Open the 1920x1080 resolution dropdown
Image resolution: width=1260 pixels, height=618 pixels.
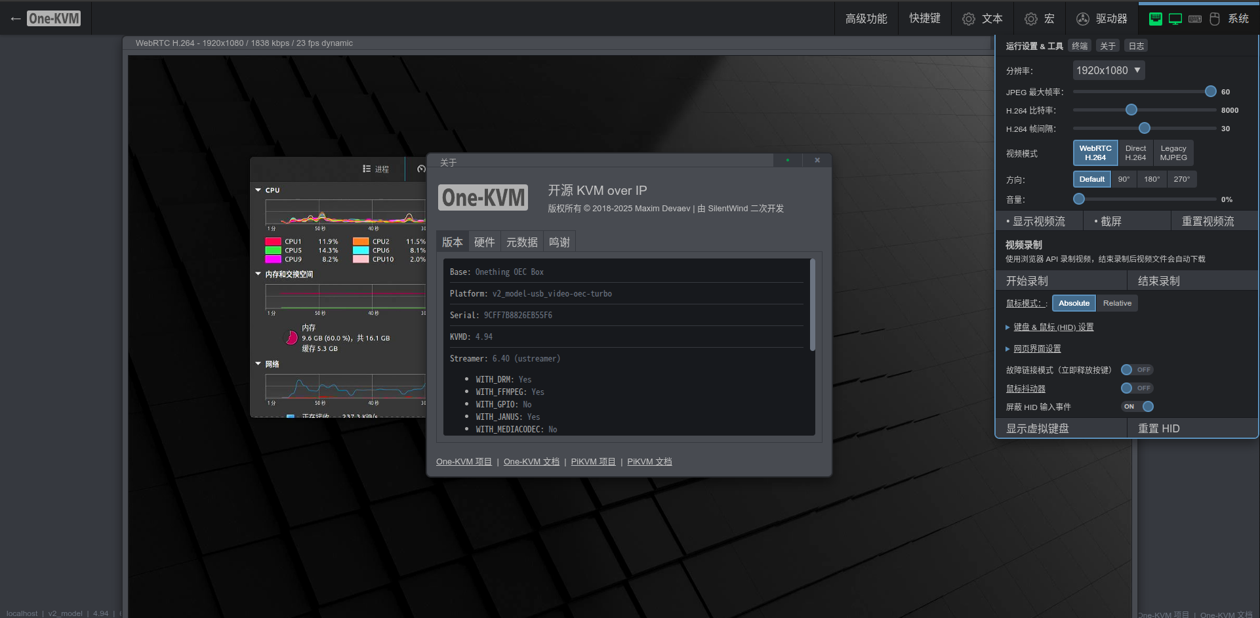pyautogui.click(x=1108, y=70)
